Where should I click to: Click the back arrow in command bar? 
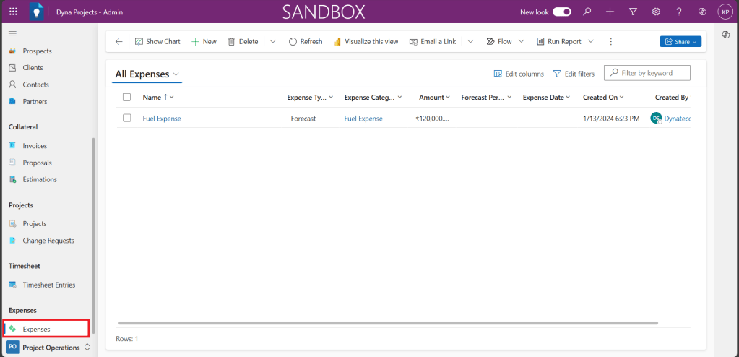119,42
